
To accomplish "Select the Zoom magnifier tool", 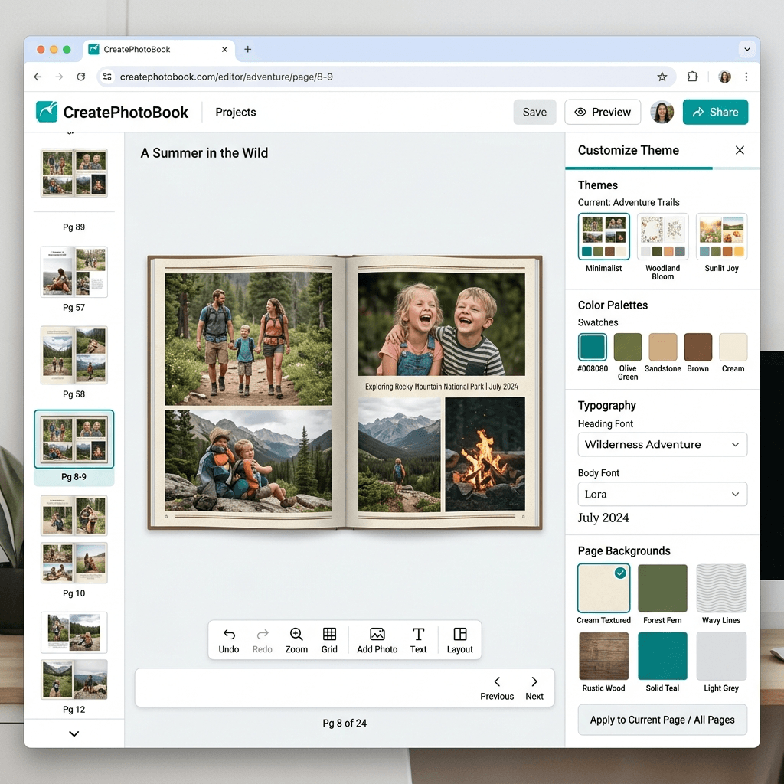I will 296,635.
